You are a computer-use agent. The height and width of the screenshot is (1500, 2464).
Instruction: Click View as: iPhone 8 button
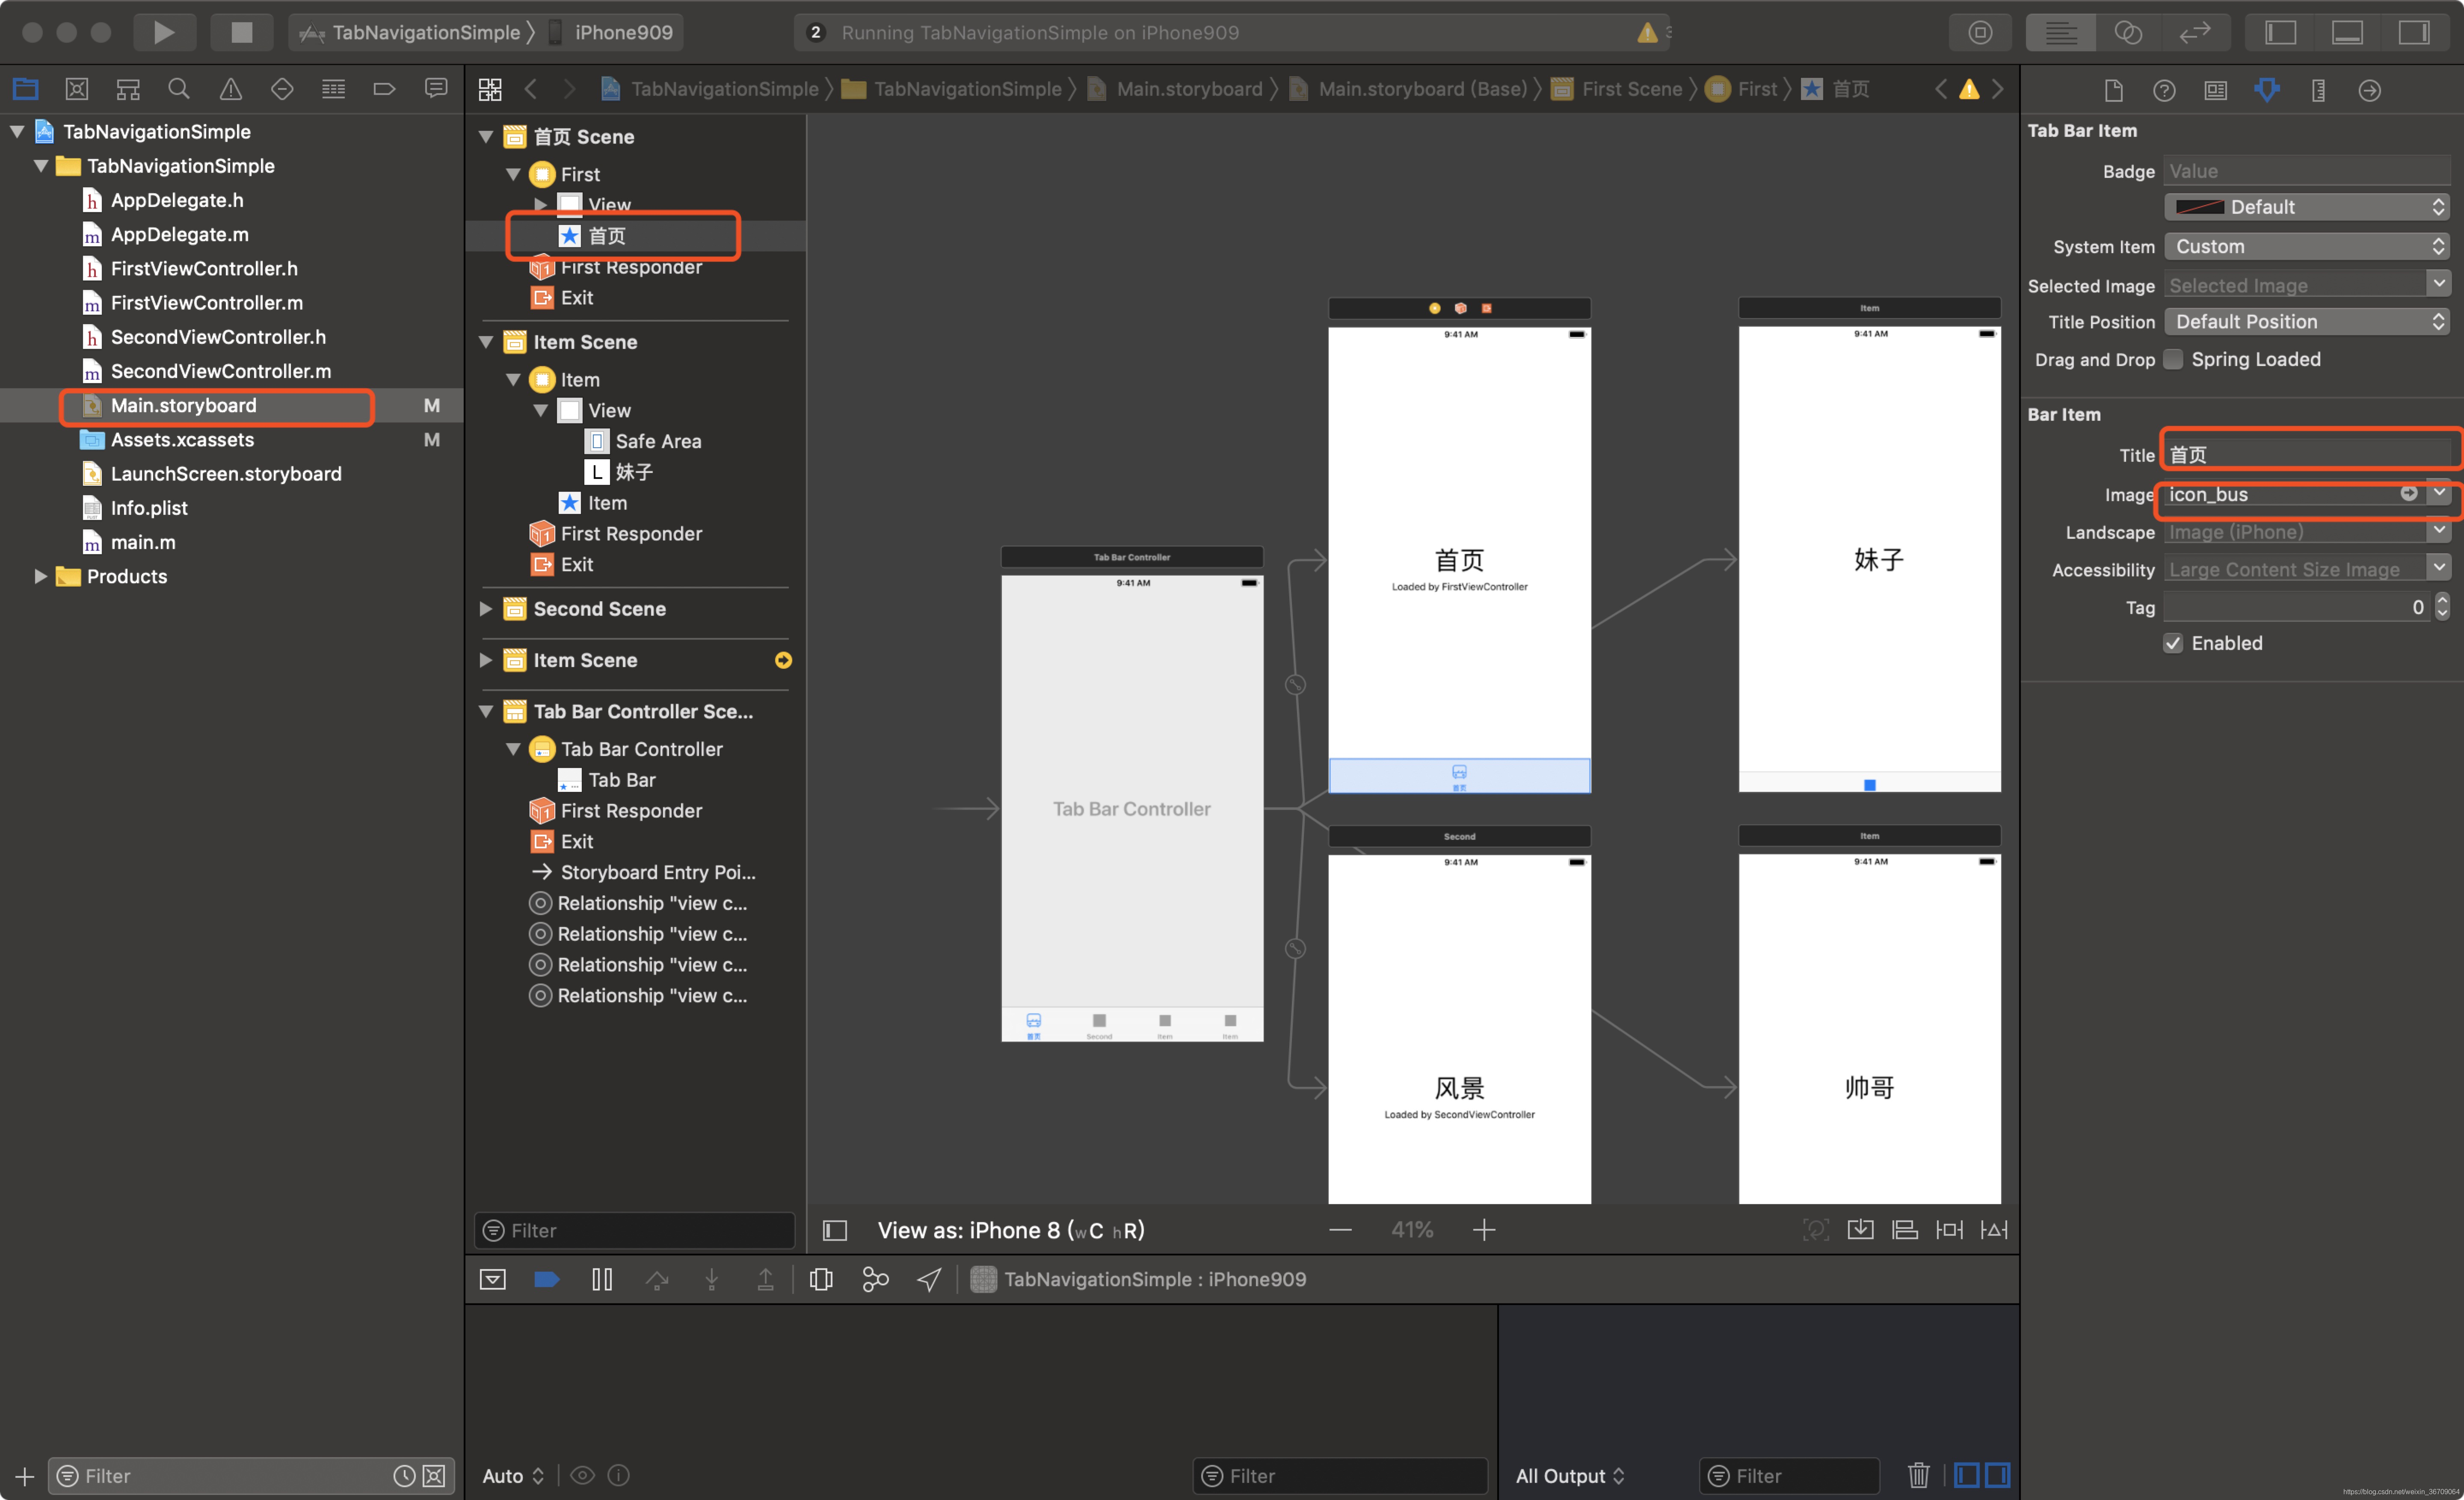click(1010, 1230)
